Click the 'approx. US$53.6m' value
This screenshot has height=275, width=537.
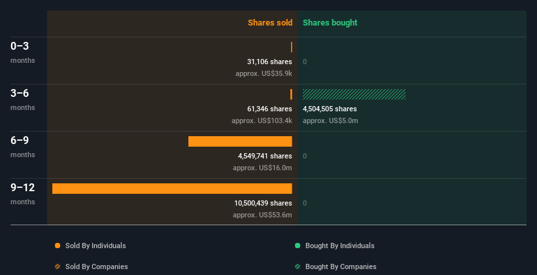262,215
